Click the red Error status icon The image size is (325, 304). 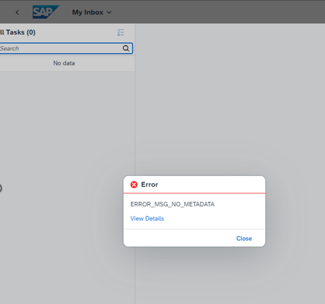[134, 185]
